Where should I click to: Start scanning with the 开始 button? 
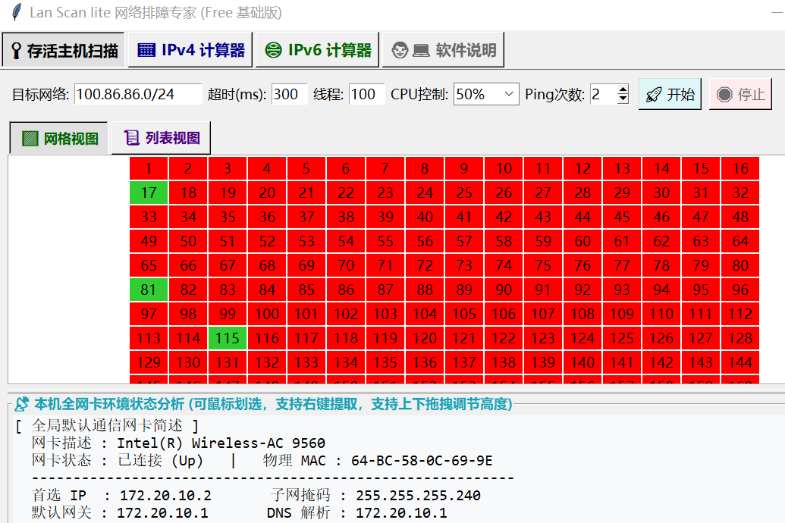670,94
